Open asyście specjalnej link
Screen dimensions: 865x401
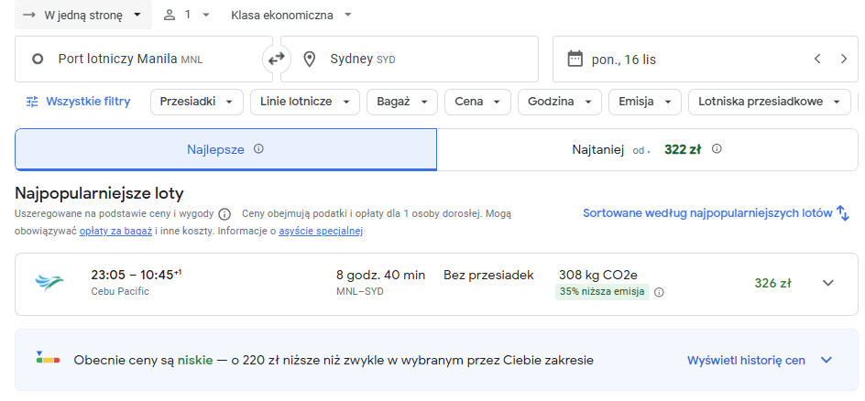click(x=321, y=232)
